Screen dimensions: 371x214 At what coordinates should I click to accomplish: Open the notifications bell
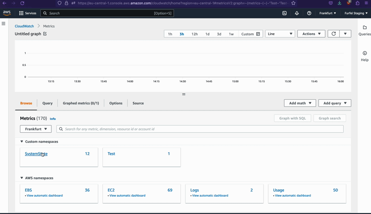coord(297,13)
